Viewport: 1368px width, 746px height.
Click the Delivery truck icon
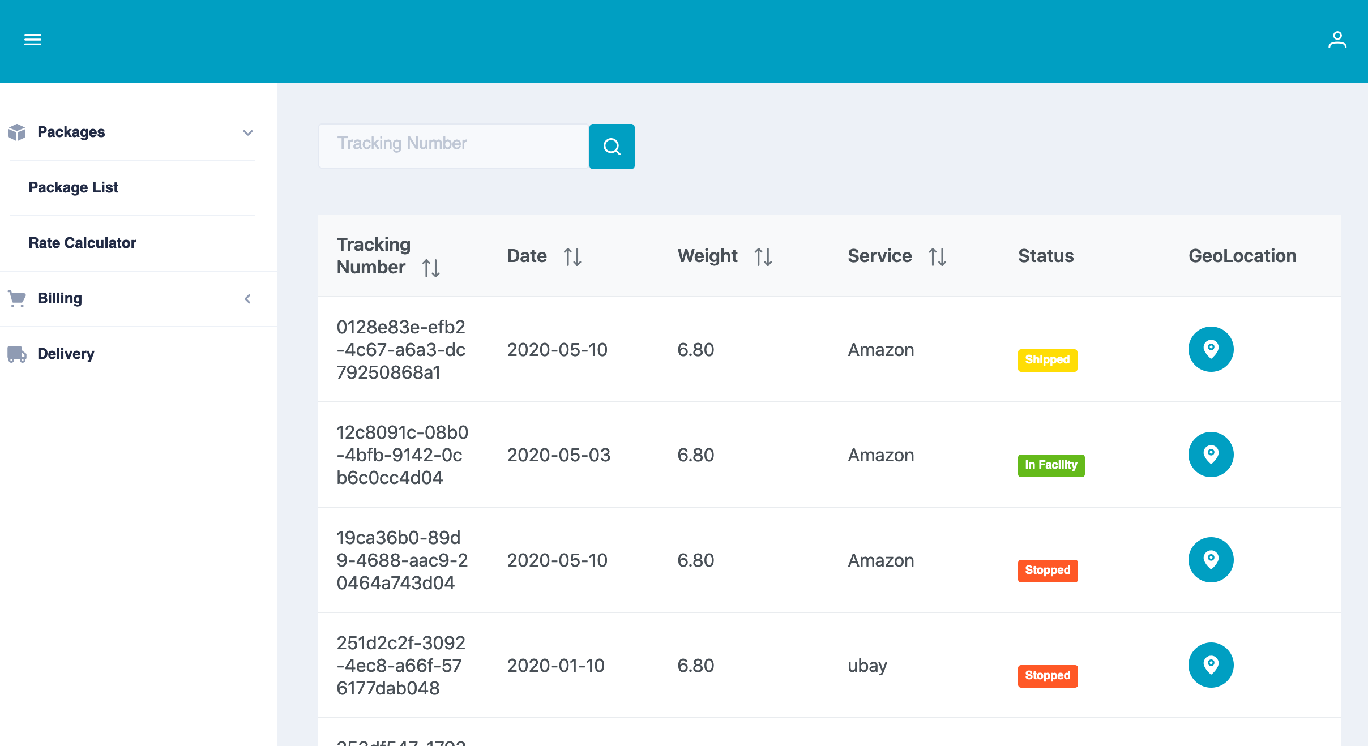tap(17, 354)
